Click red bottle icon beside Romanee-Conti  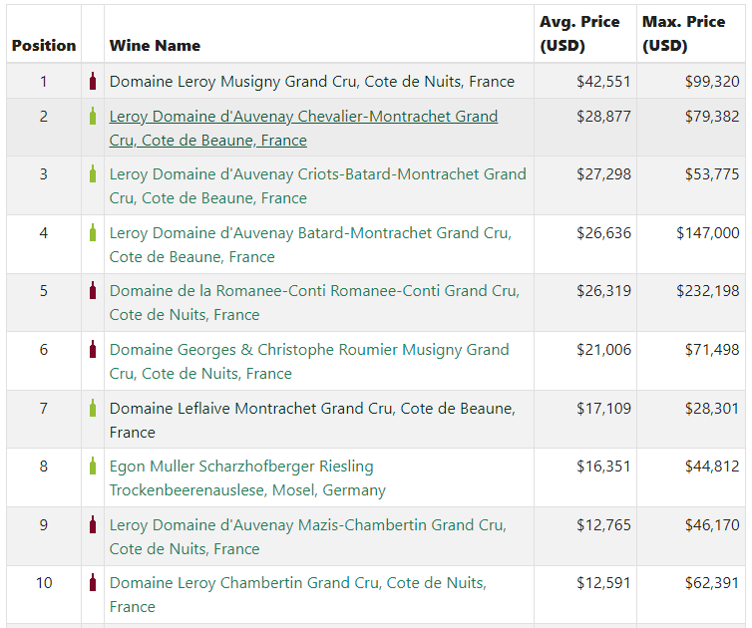click(x=93, y=291)
